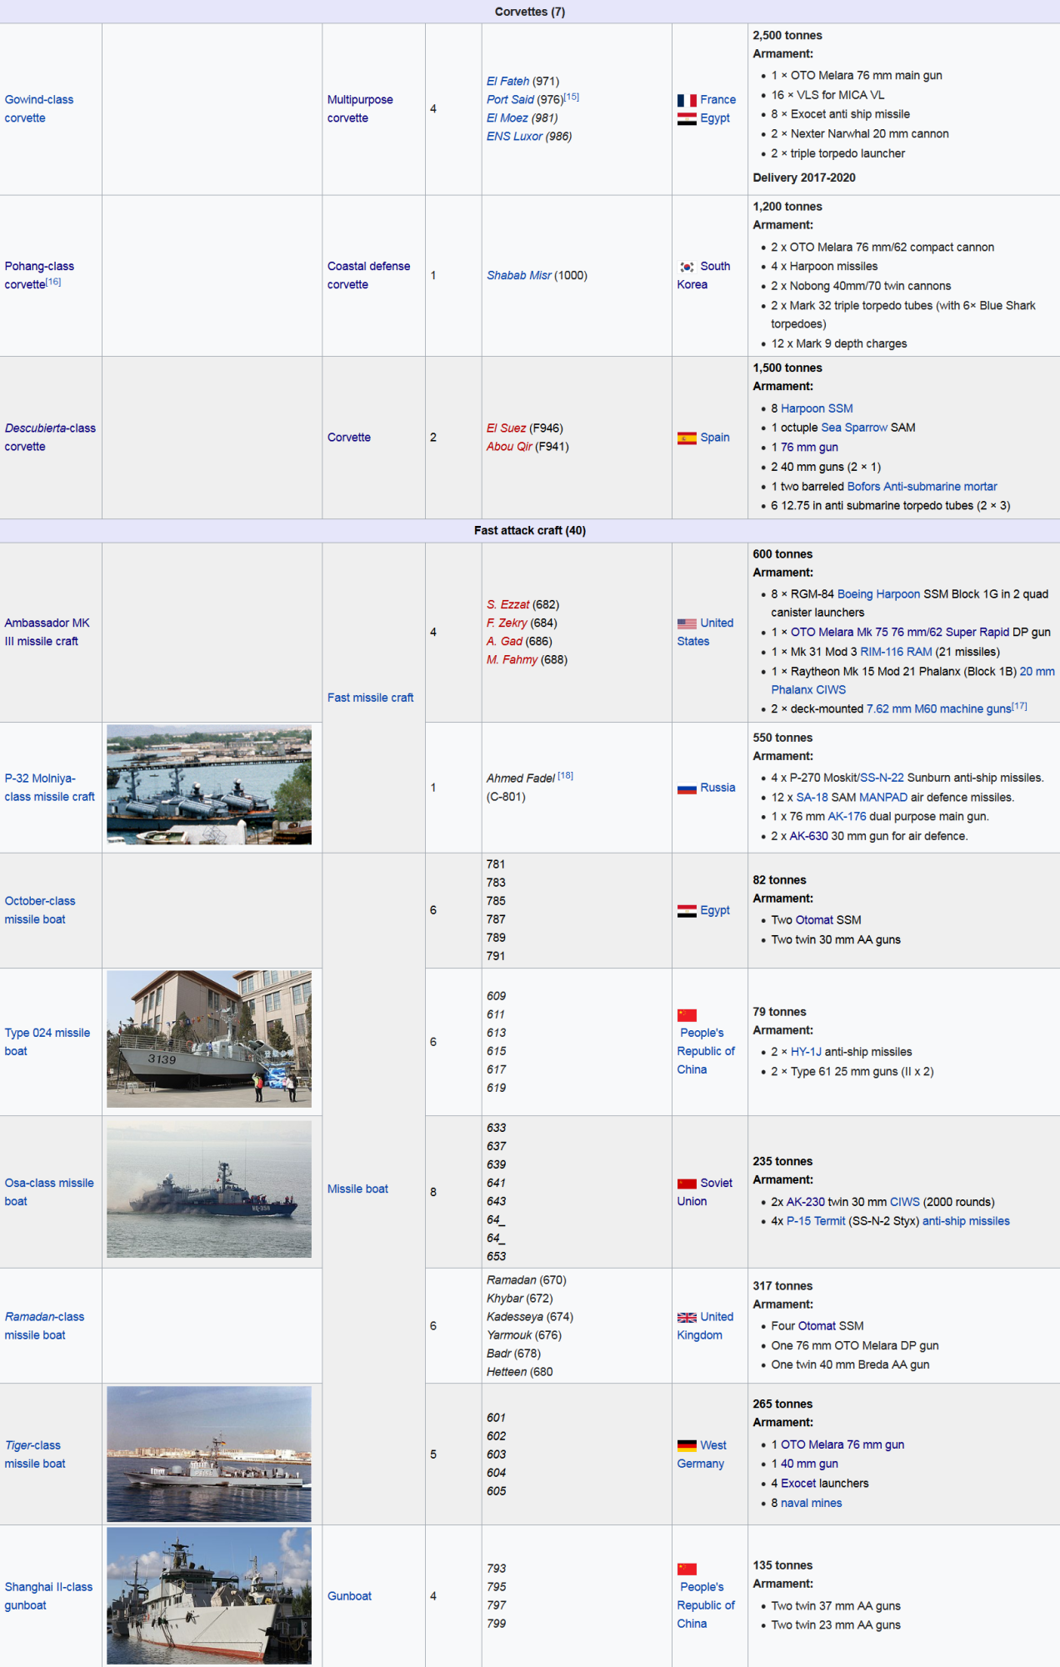Open the El Moez ship link
This screenshot has width=1060, height=1667.
(507, 118)
